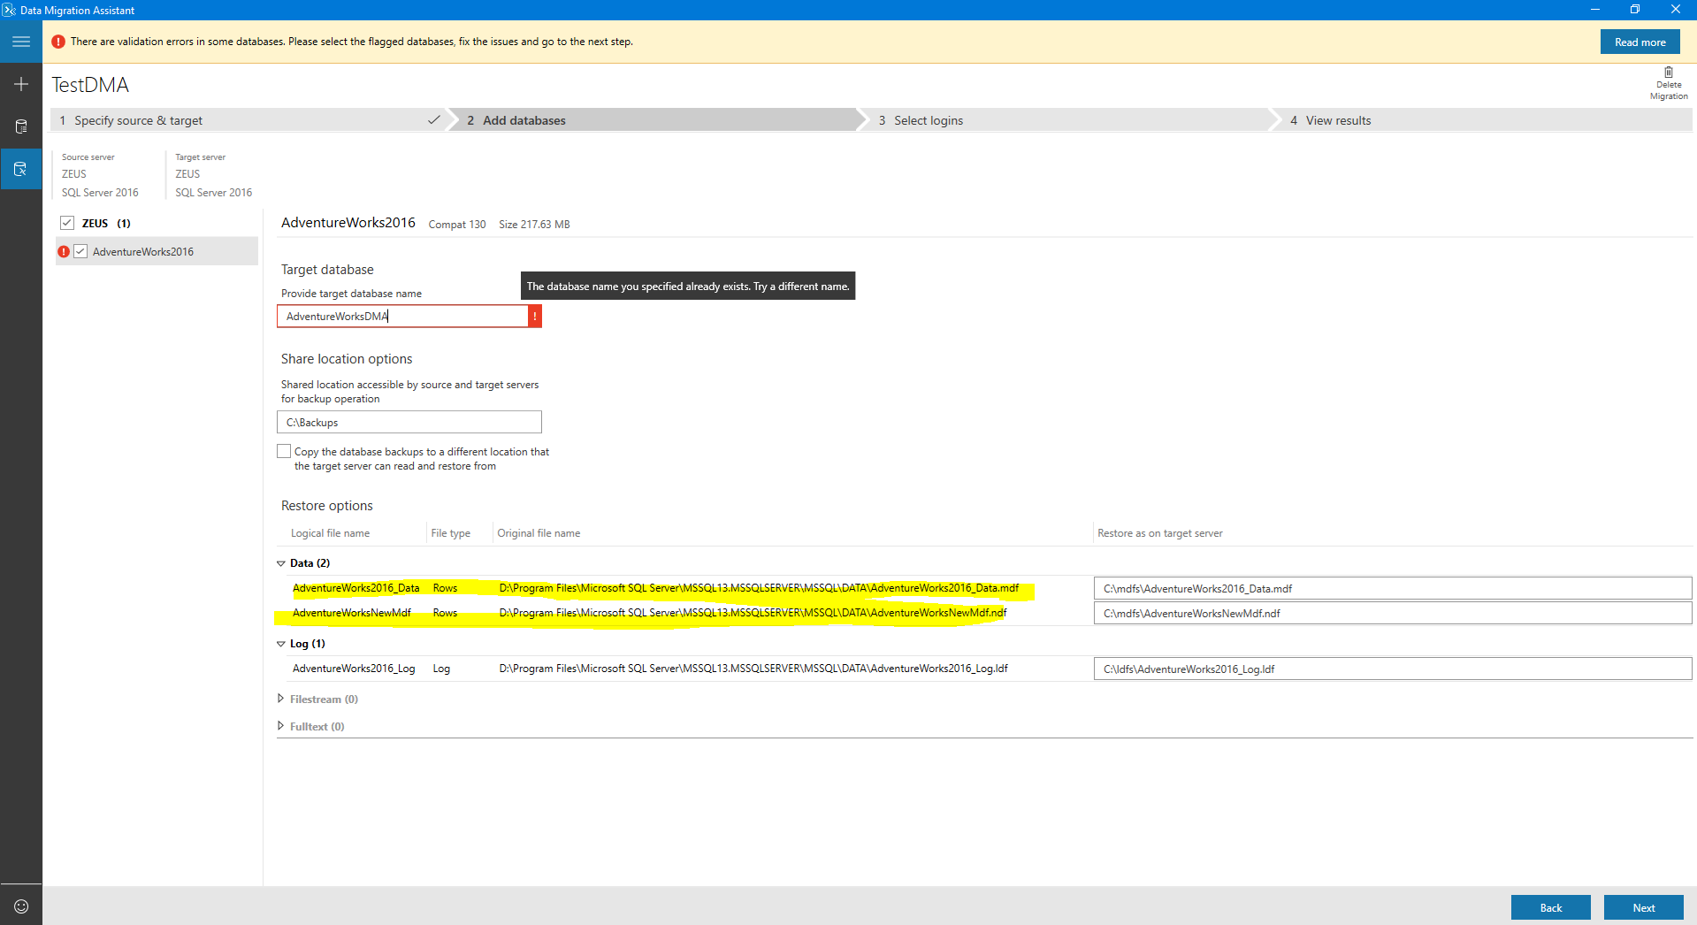Click the Source server label
The height and width of the screenshot is (925, 1697).
click(88, 157)
